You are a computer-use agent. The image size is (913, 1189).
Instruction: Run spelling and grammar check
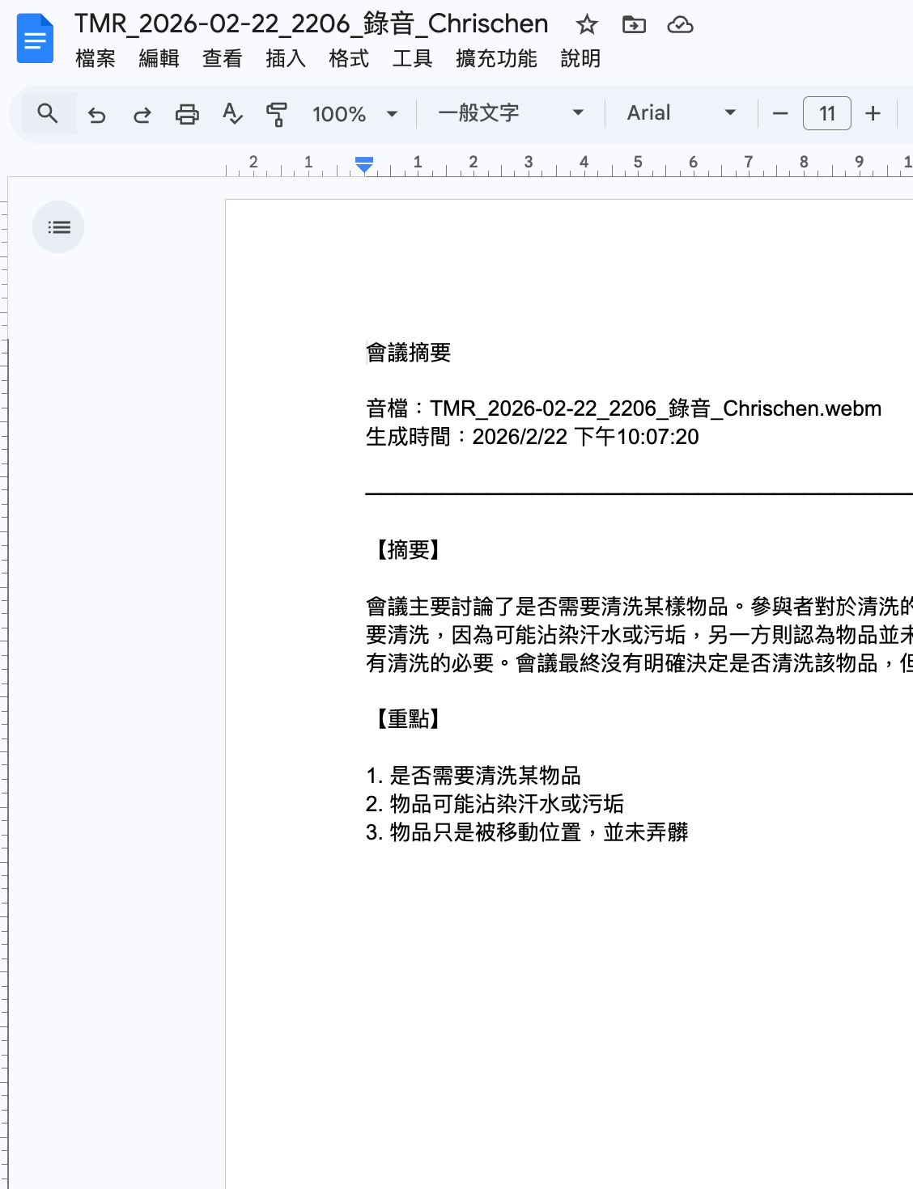pyautogui.click(x=232, y=114)
